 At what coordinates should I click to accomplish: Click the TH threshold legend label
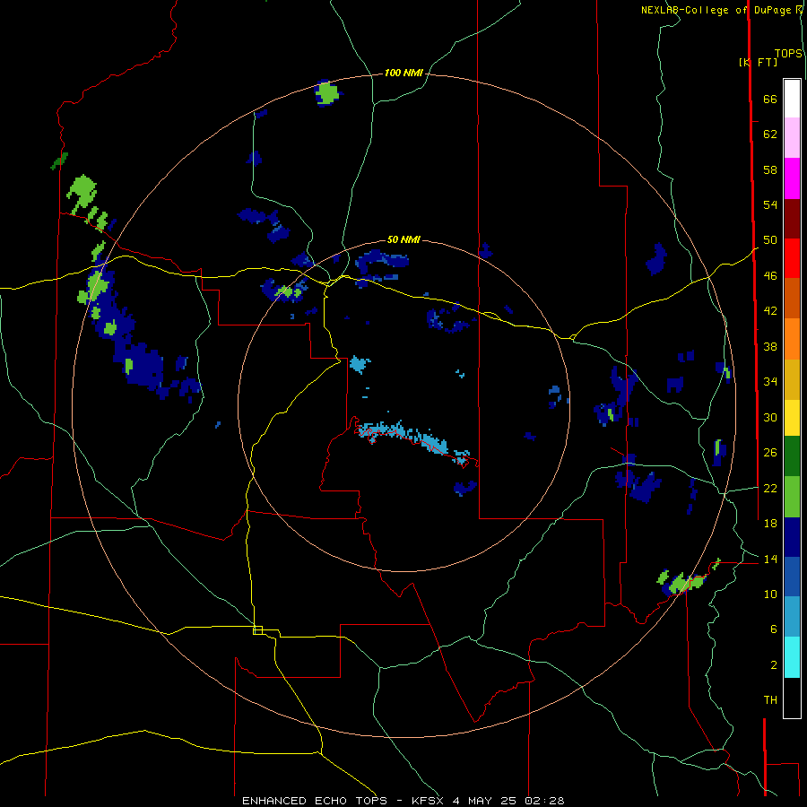click(x=770, y=700)
